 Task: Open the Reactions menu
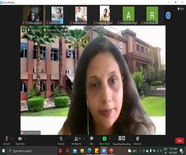click(x=137, y=141)
